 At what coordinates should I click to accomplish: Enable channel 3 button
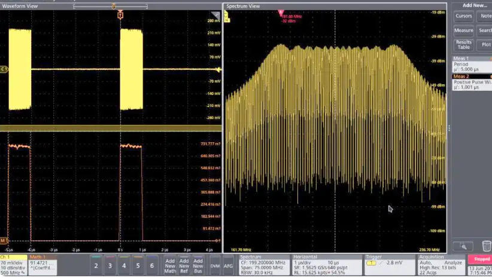tap(110, 265)
